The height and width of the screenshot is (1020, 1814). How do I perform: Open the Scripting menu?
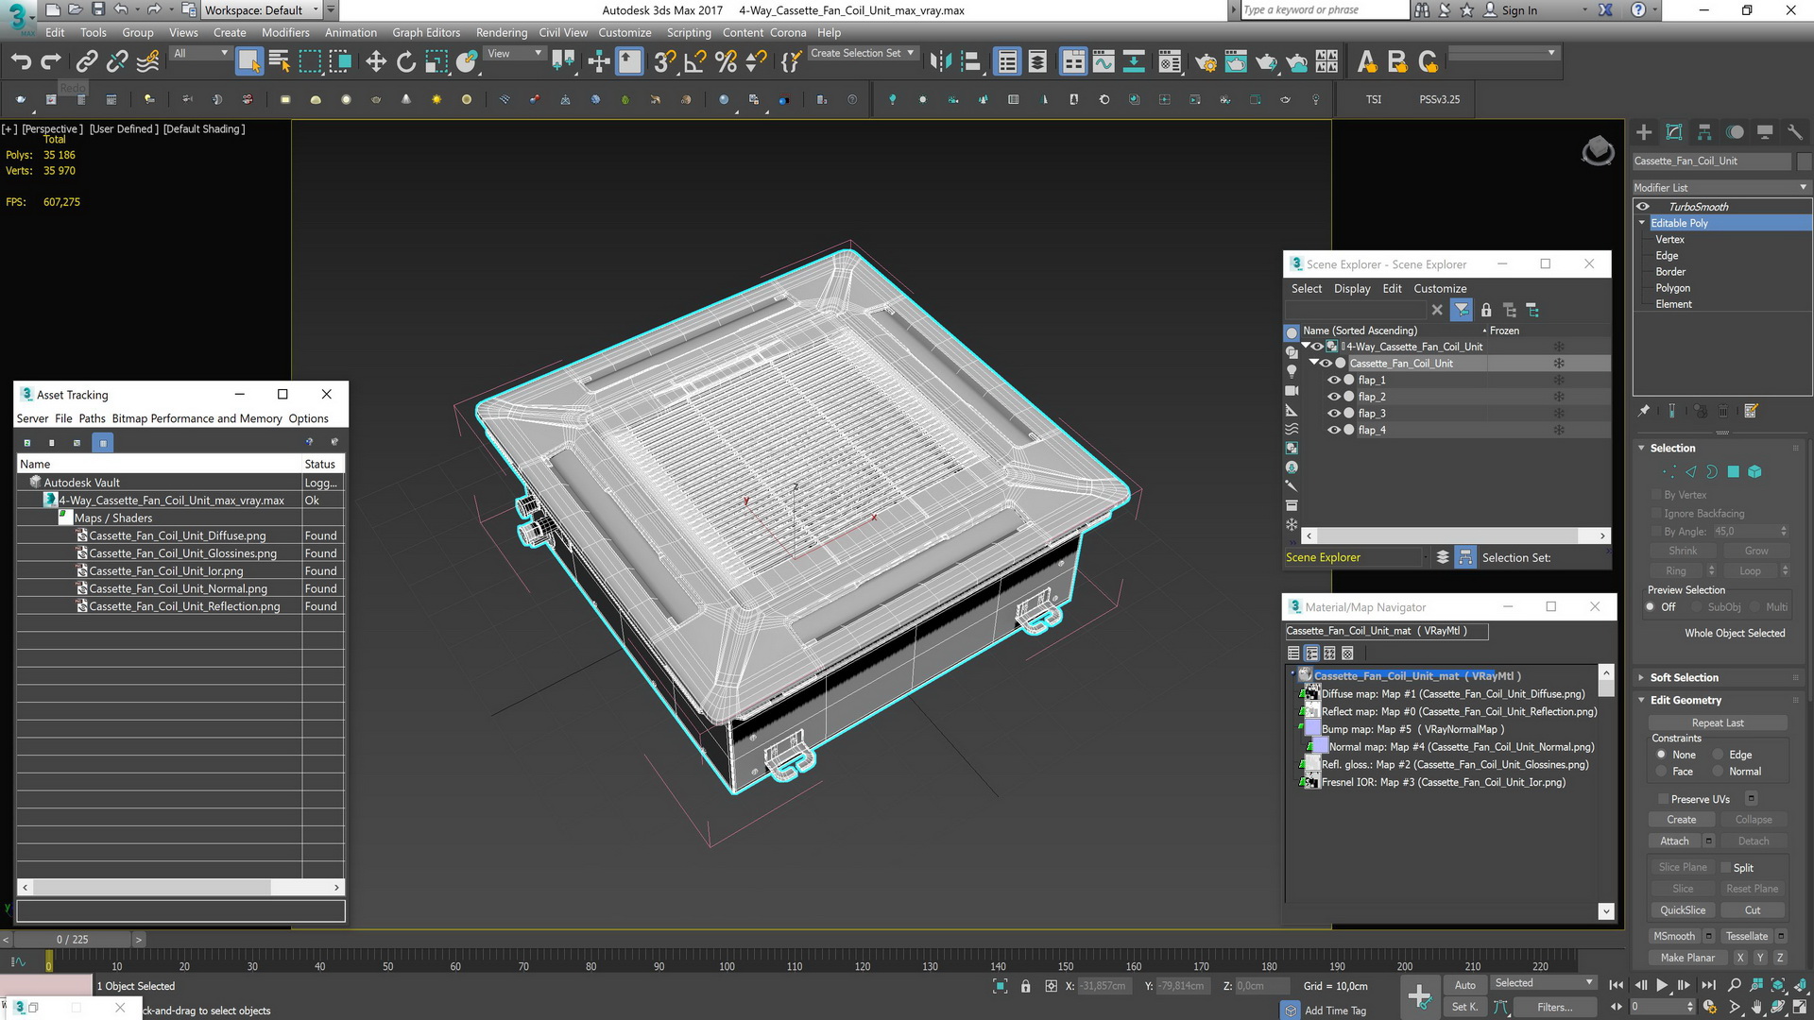[x=689, y=32]
